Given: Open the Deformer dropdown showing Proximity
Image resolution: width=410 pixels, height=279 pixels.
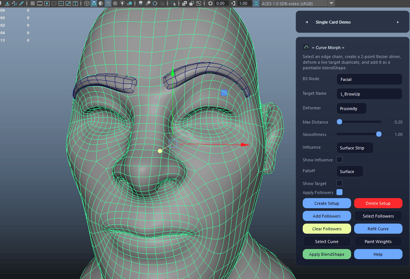Looking at the screenshot, I should [351, 109].
